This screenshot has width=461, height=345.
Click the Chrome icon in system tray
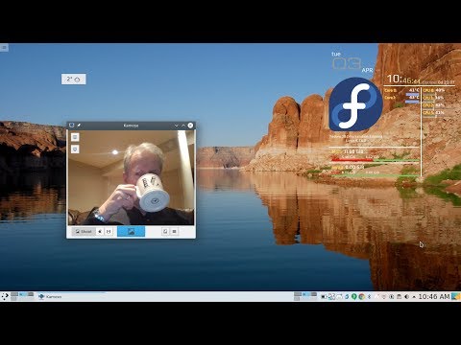coord(361,297)
